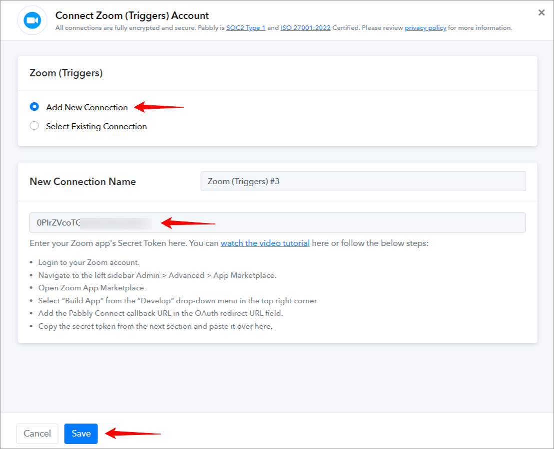This screenshot has width=554, height=449.
Task: Click the Copy the secret token step
Action: [x=155, y=326]
